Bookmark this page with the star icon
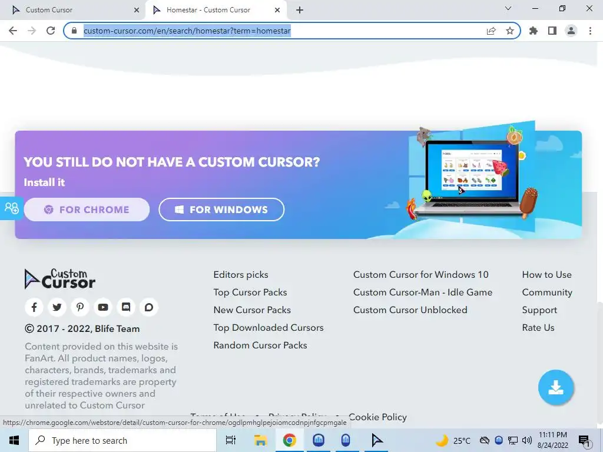Viewport: 603px width, 452px height. click(510, 31)
